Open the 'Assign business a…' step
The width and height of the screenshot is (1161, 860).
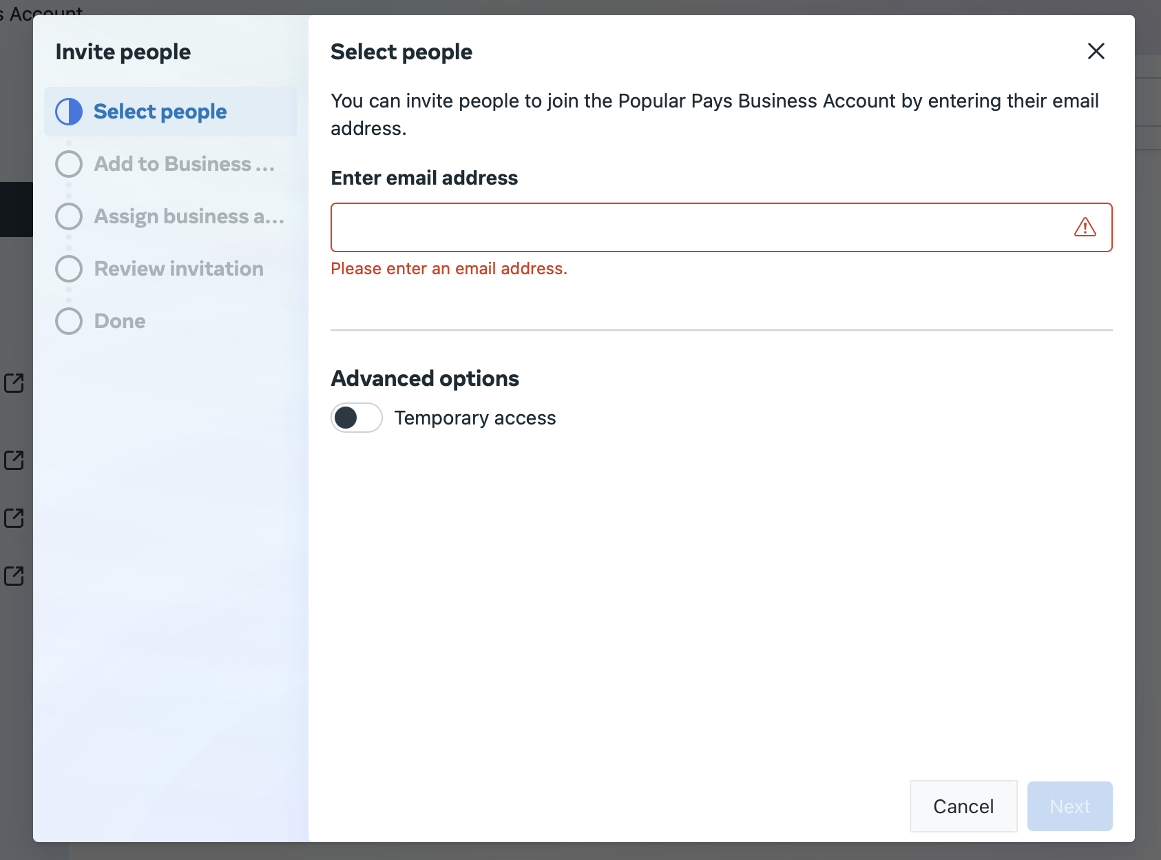(x=189, y=216)
